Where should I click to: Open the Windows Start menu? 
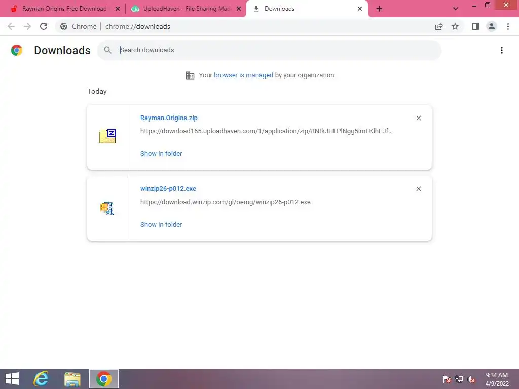pyautogui.click(x=12, y=379)
